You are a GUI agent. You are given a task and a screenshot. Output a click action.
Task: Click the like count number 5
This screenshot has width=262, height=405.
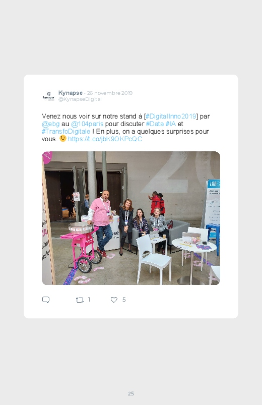click(124, 300)
